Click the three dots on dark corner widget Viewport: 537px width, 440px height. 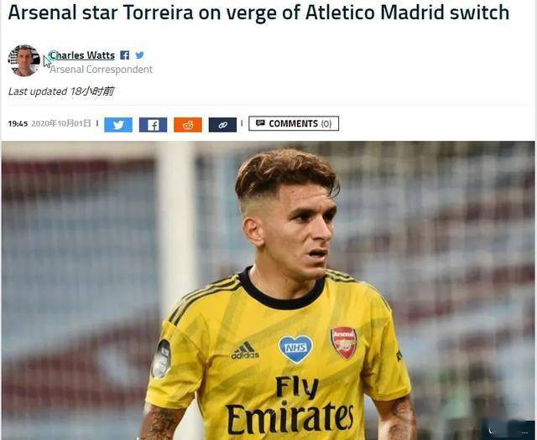pyautogui.click(x=524, y=432)
